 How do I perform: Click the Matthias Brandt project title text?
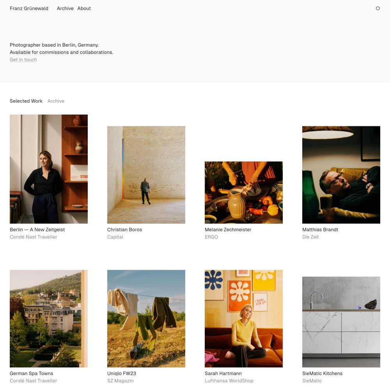pos(320,230)
